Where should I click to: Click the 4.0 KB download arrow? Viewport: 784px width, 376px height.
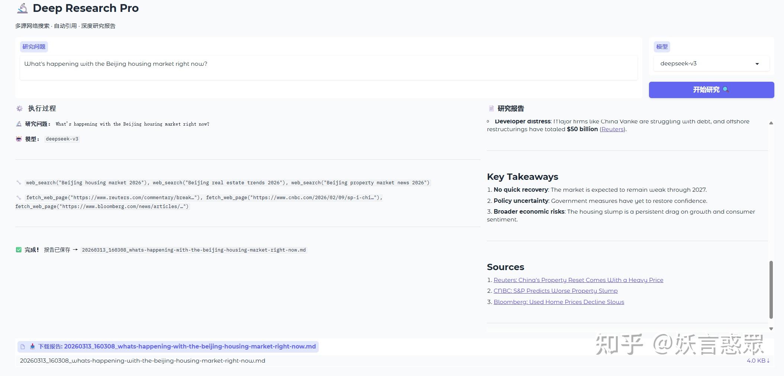tap(758, 360)
